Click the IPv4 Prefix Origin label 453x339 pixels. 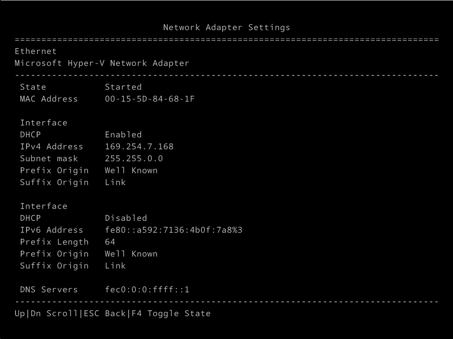click(54, 171)
